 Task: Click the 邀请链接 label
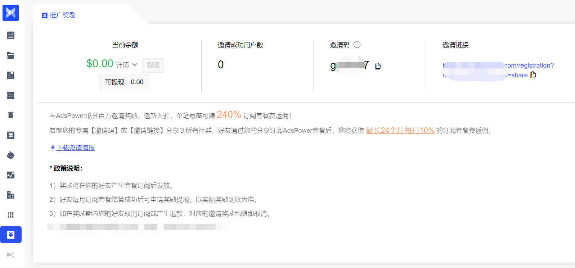(455, 45)
